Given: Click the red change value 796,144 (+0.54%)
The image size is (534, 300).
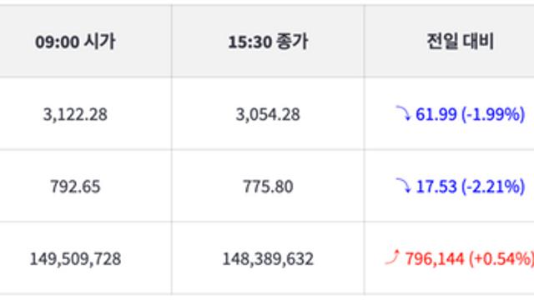Looking at the screenshot, I should (x=470, y=259).
